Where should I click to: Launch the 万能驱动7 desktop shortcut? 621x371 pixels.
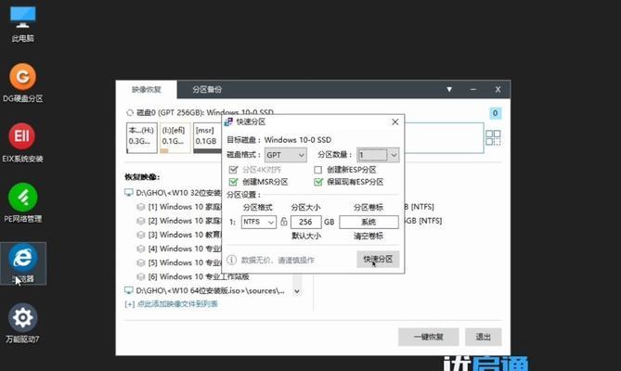click(x=22, y=323)
